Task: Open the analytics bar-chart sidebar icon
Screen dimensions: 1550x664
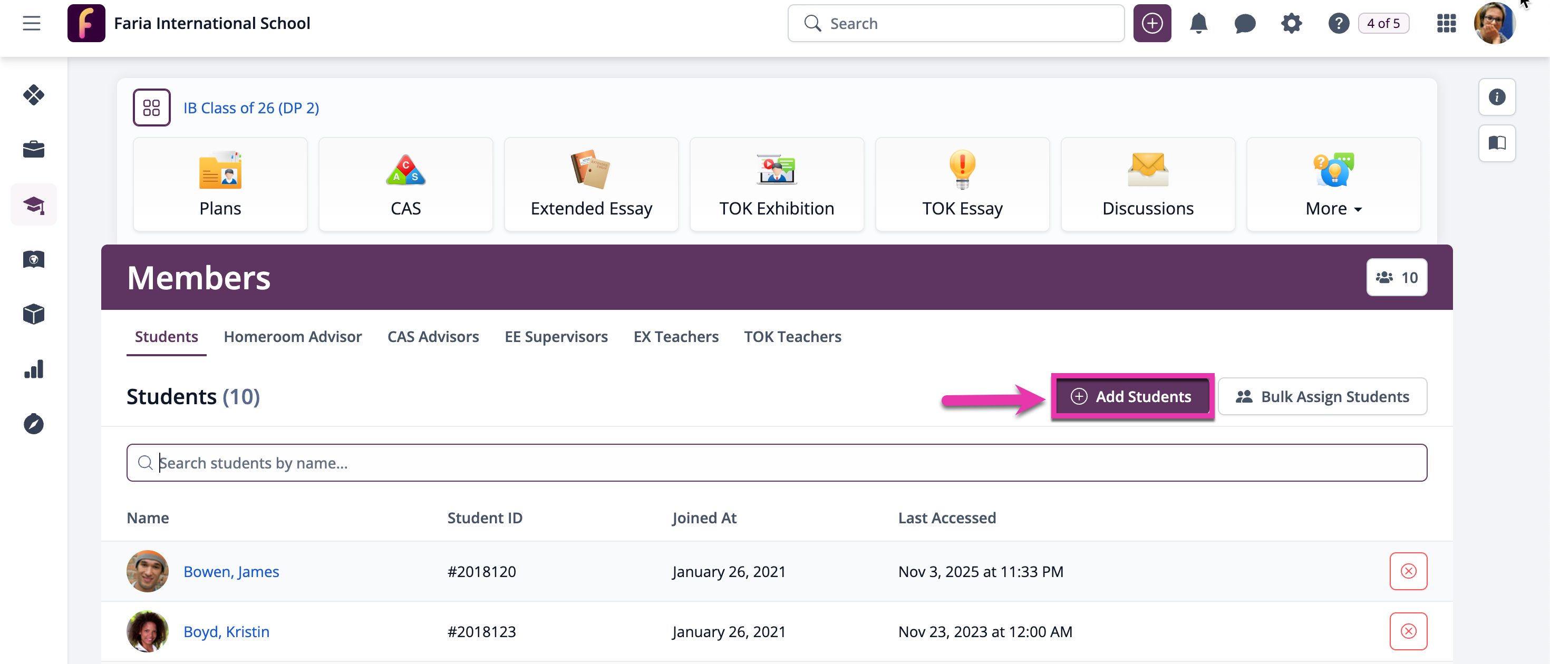Action: (x=34, y=369)
